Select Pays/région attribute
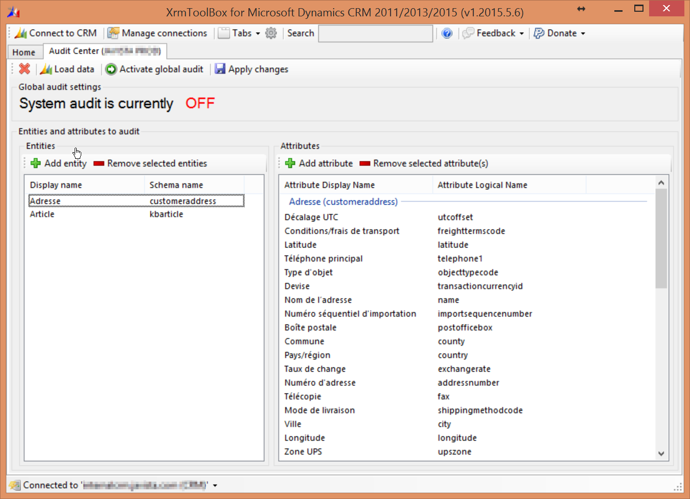 [307, 355]
